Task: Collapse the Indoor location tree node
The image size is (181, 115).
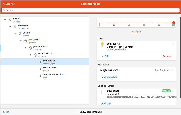Action: click(x=5, y=20)
